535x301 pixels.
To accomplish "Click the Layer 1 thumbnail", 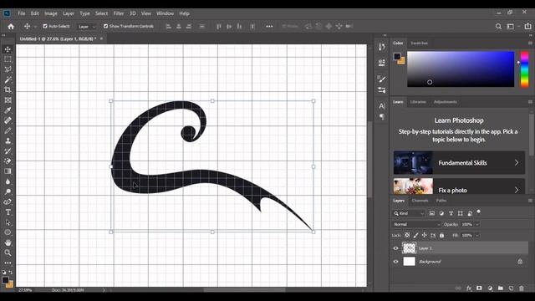I will [409, 248].
